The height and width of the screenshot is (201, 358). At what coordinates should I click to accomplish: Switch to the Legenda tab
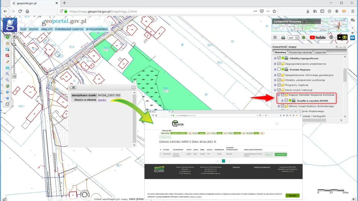320,52
